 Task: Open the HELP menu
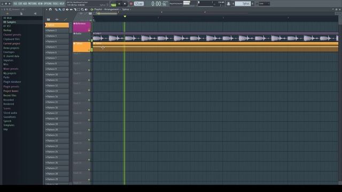62,4
